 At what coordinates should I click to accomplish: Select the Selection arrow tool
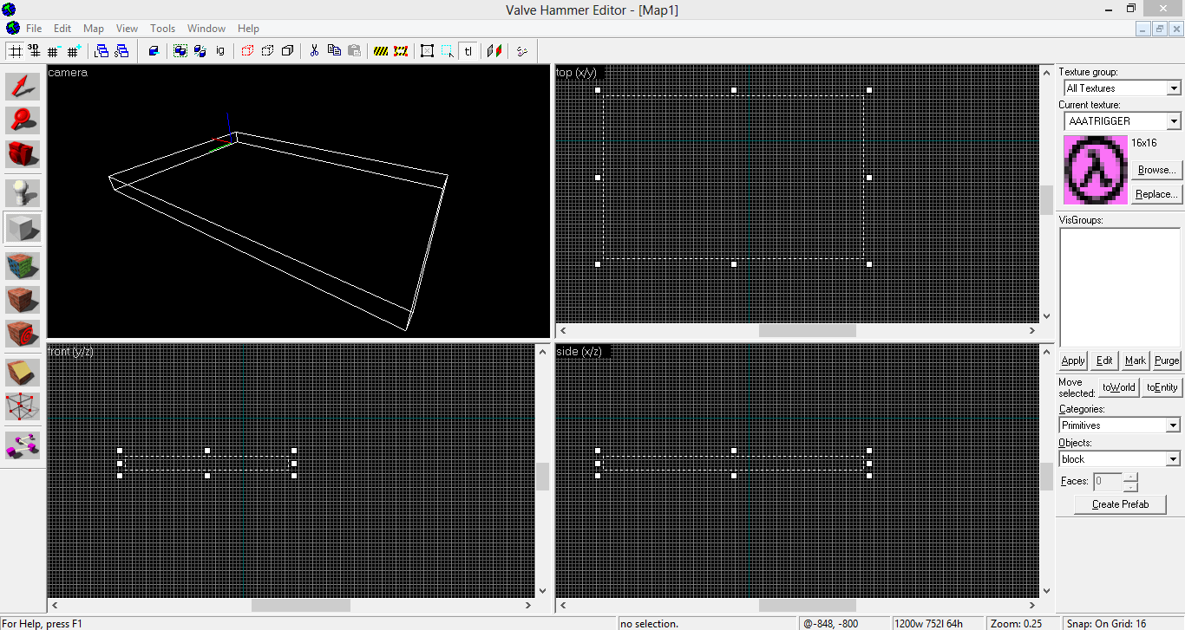click(23, 86)
